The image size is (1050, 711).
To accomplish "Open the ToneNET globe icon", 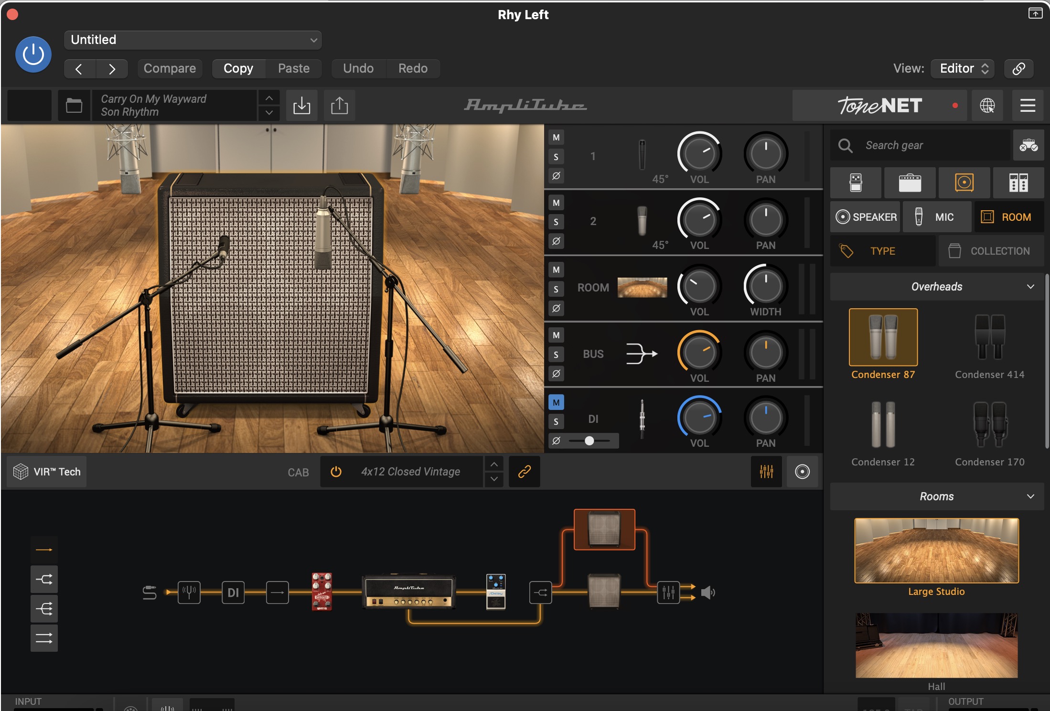I will (x=987, y=106).
